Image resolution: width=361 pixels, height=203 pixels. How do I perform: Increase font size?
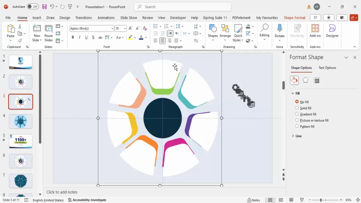click(131, 28)
